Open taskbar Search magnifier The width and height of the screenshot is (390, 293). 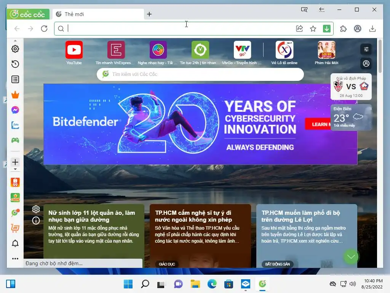(145, 284)
